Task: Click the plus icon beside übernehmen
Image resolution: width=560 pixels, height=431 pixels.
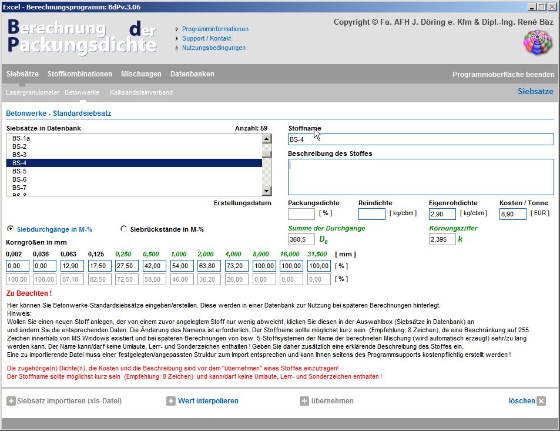Action: coord(304,401)
